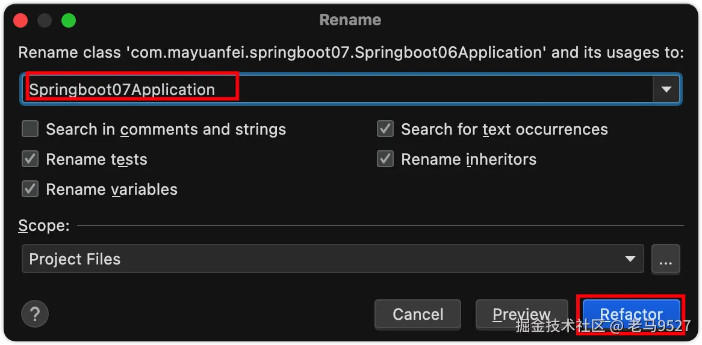The height and width of the screenshot is (345, 702).
Task: Open the help question mark button
Action: point(35,314)
